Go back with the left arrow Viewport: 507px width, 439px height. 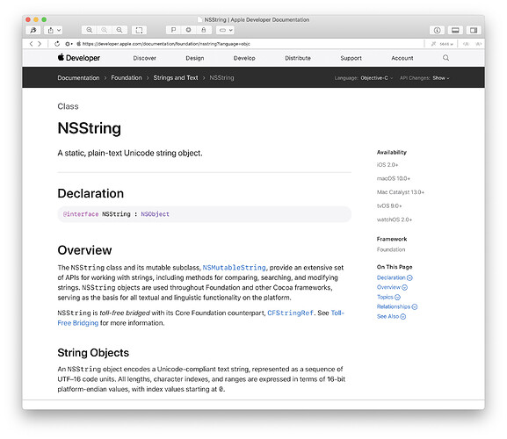coord(31,44)
